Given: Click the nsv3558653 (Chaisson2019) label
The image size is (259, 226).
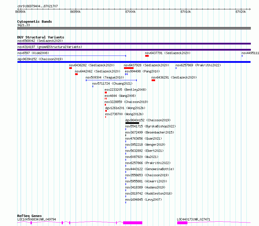Looking at the screenshot, I should point(147,175).
